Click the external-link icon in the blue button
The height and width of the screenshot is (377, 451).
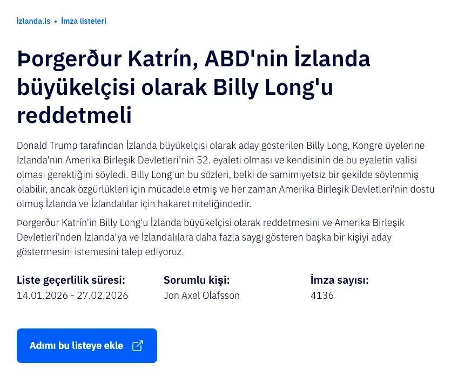click(x=138, y=346)
